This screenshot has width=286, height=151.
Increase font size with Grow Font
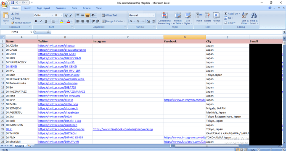(66, 15)
